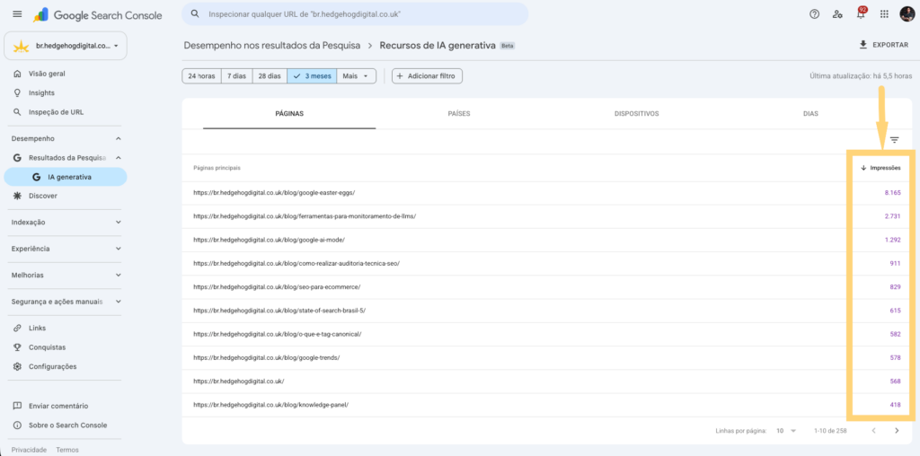
Task: Open the property selector br.hedgehogdigital dropdown
Action: 65,46
